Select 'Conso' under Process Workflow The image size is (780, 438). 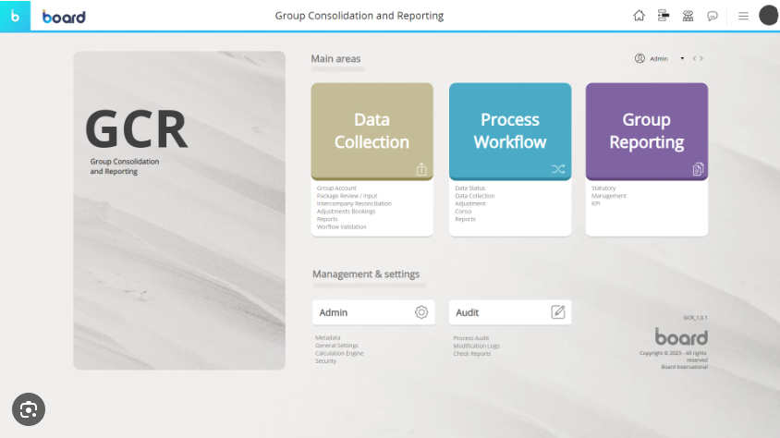point(463,212)
